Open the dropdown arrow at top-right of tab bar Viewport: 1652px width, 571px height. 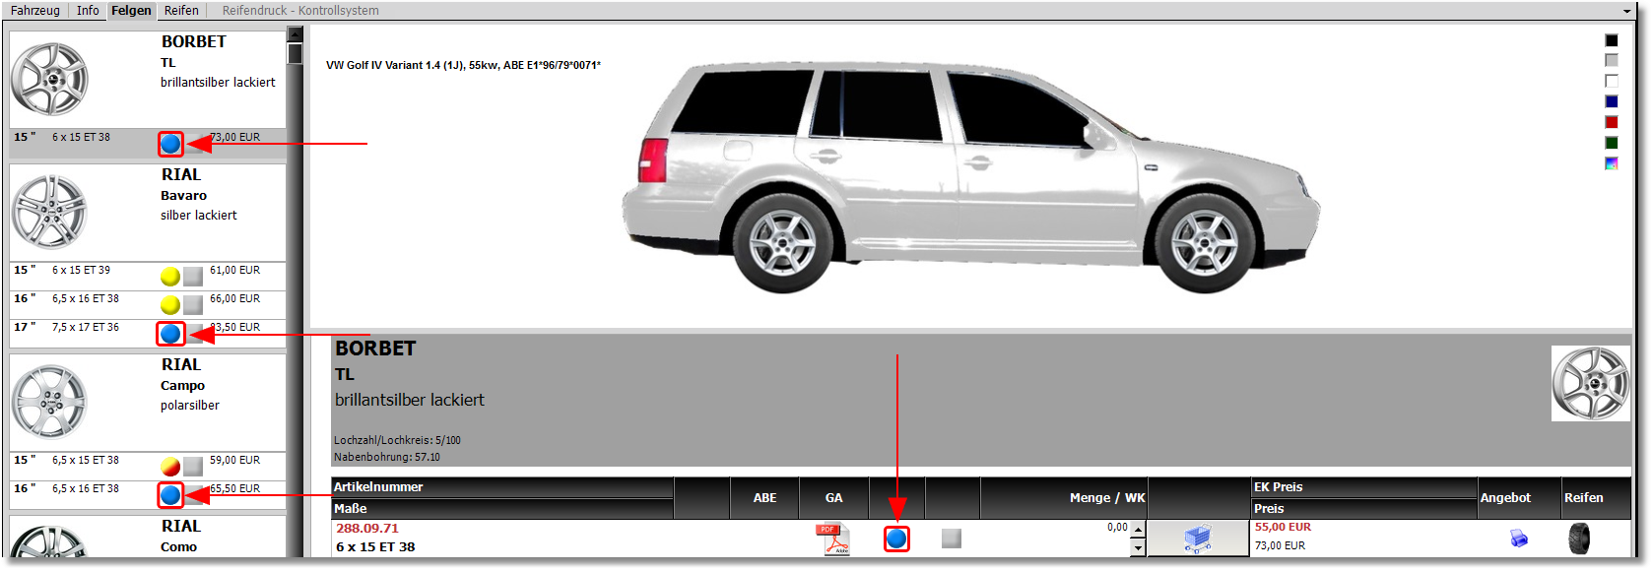pyautogui.click(x=1627, y=11)
